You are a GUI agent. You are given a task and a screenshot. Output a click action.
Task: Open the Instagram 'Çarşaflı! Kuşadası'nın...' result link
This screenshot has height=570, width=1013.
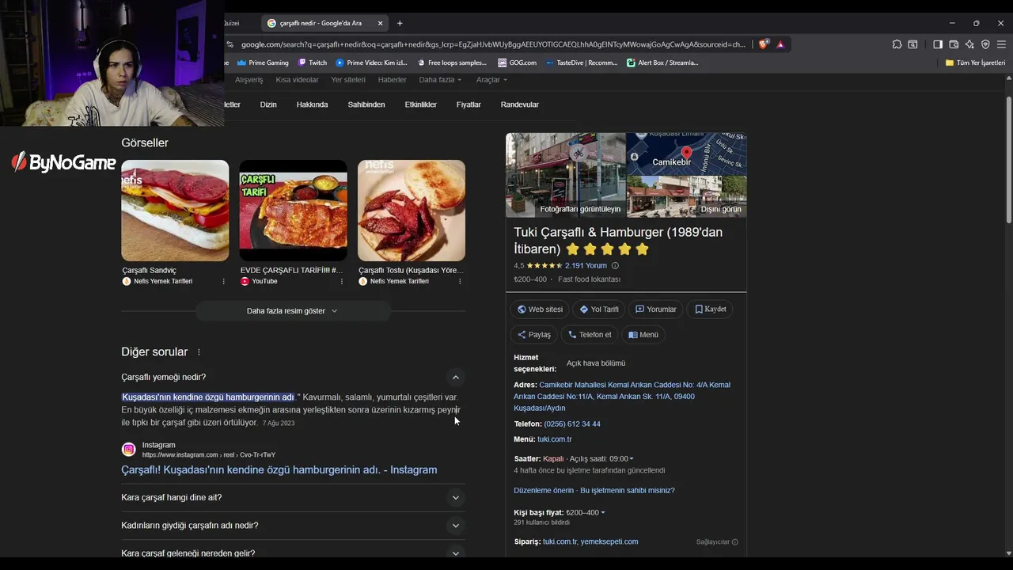tap(279, 470)
